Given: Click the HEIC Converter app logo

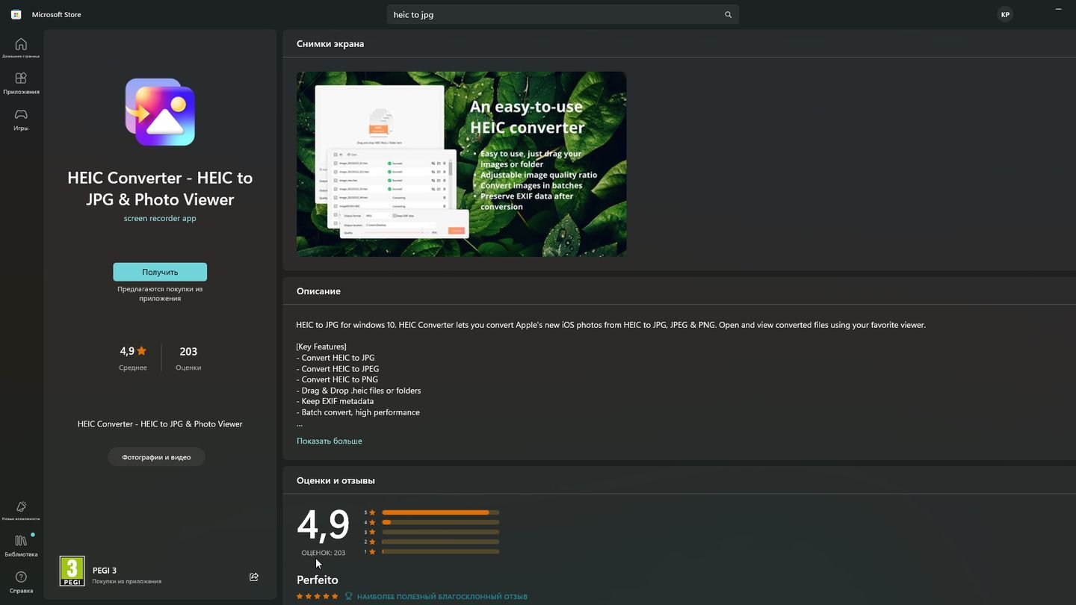Looking at the screenshot, I should pyautogui.click(x=160, y=112).
